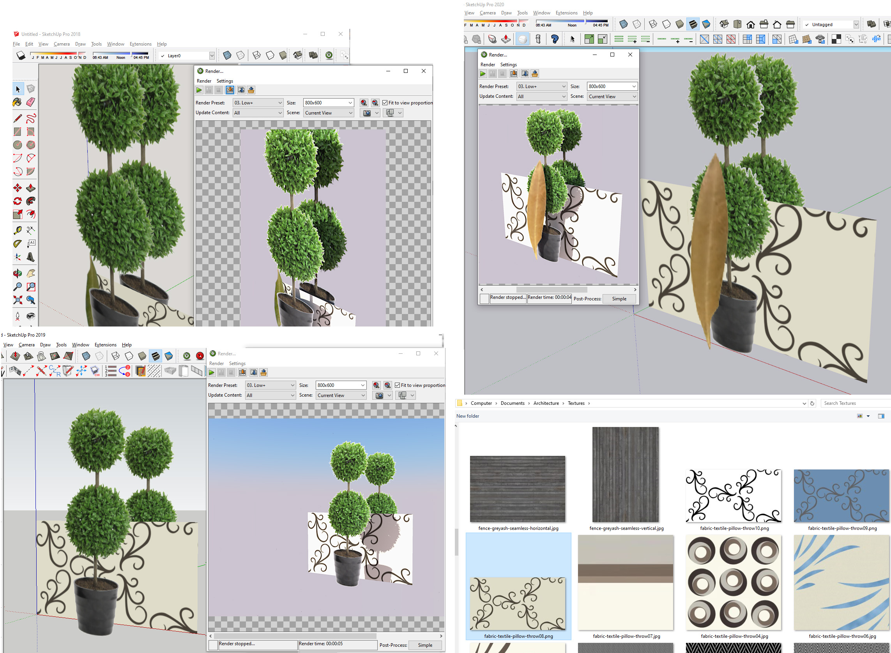Click Simple post-process button in 2019 Render window

(425, 645)
